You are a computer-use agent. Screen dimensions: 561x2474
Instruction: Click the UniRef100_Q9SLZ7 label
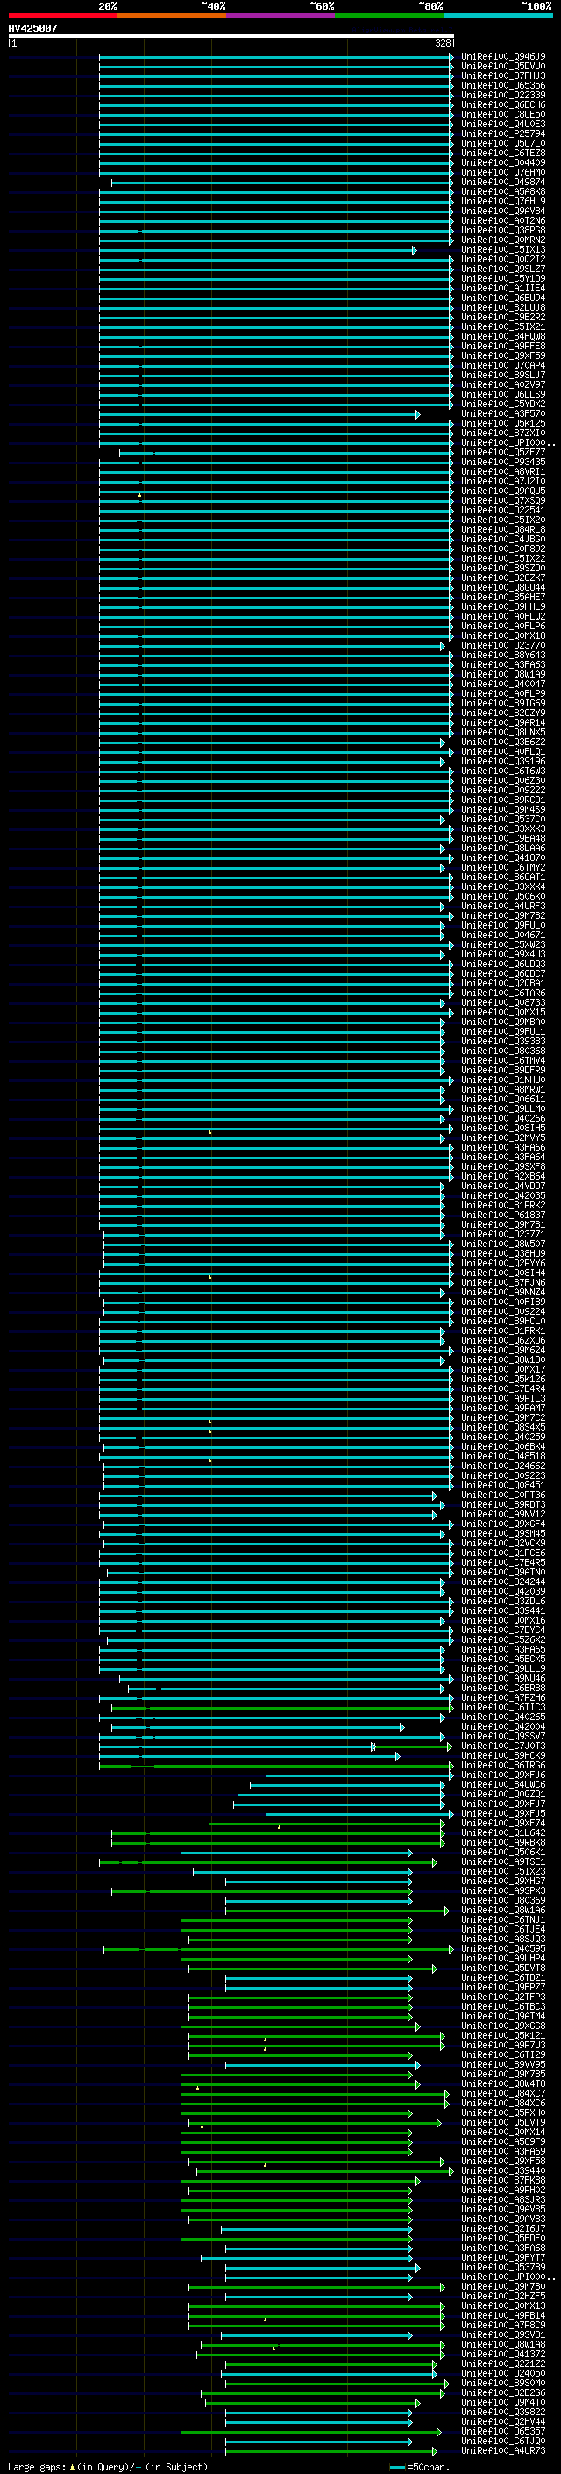503,269
